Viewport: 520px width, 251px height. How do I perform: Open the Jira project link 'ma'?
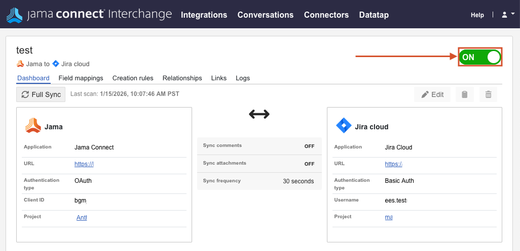(389, 218)
